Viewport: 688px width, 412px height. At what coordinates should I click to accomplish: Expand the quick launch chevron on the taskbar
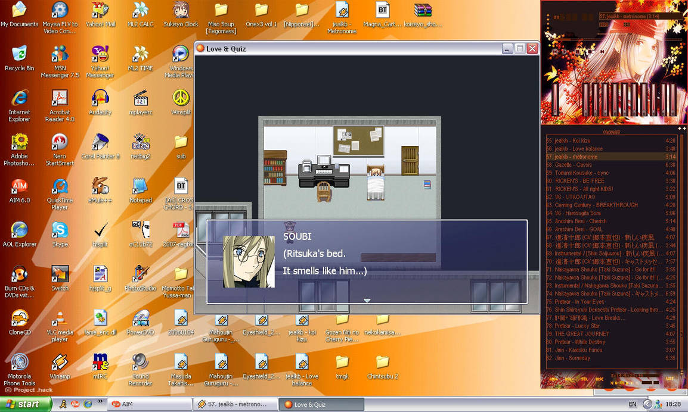click(x=100, y=401)
